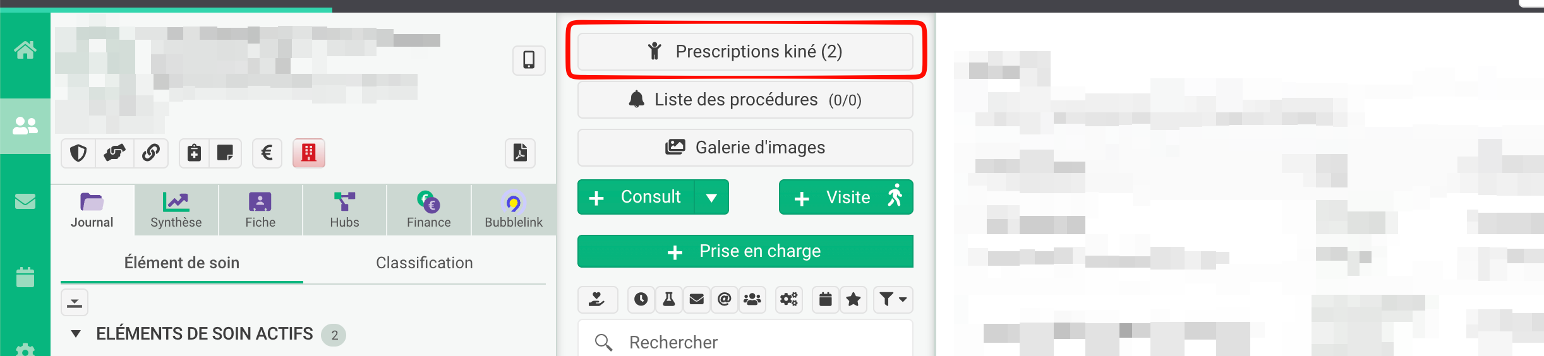
Task: Open the Consult dropdown arrow
Action: click(x=711, y=198)
